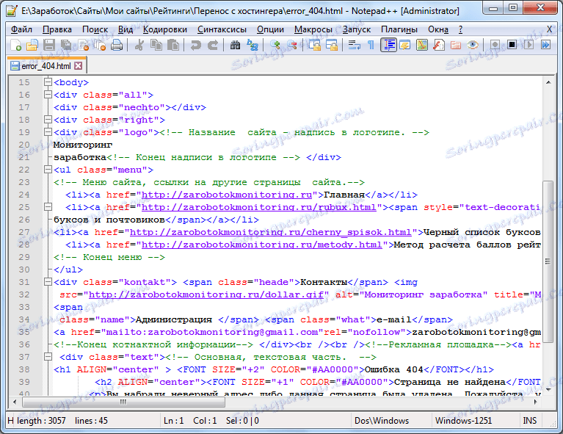Open the Function List panel icon
563x434 pixels.
pyautogui.click(x=439, y=45)
